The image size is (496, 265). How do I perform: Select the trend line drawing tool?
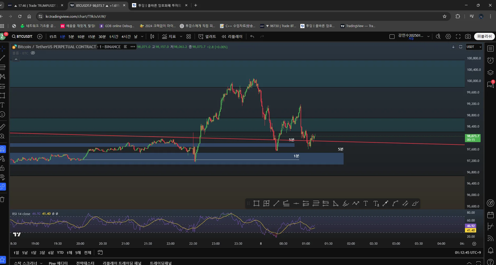tap(3, 58)
